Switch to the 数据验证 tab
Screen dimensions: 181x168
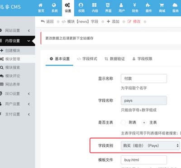pos(115,59)
